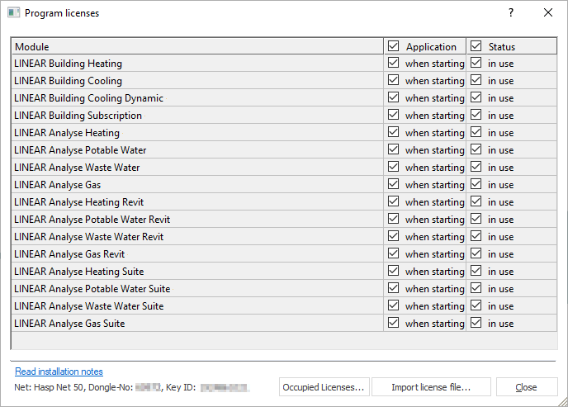Select LINEAR Analyse Heating Suite module name
Image resolution: width=568 pixels, height=407 pixels.
79,272
